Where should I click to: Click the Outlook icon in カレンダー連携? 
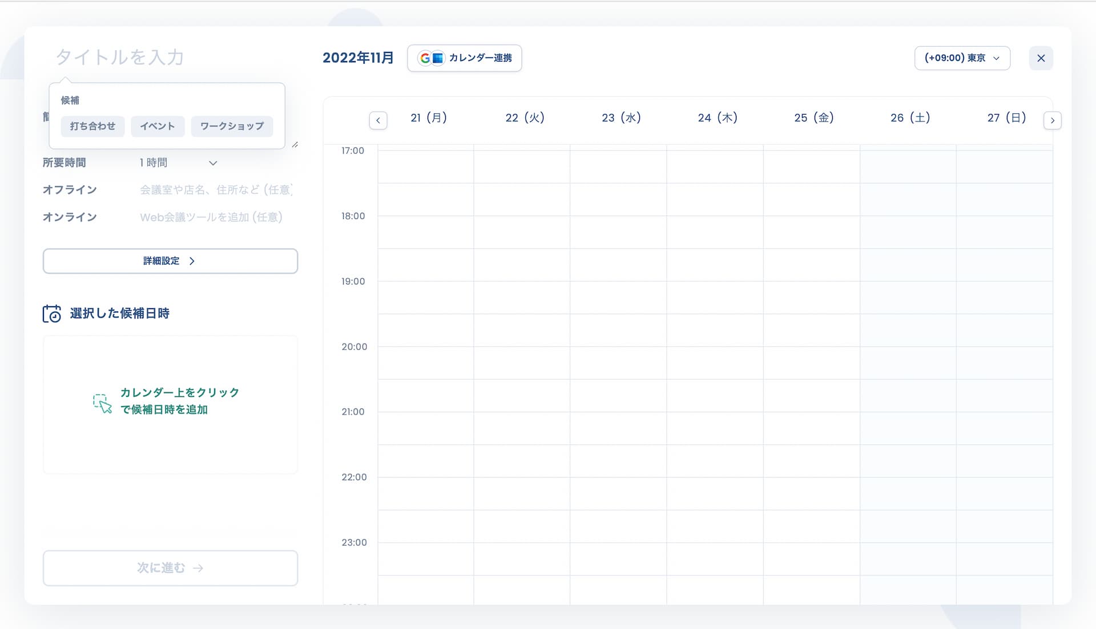[x=438, y=58]
